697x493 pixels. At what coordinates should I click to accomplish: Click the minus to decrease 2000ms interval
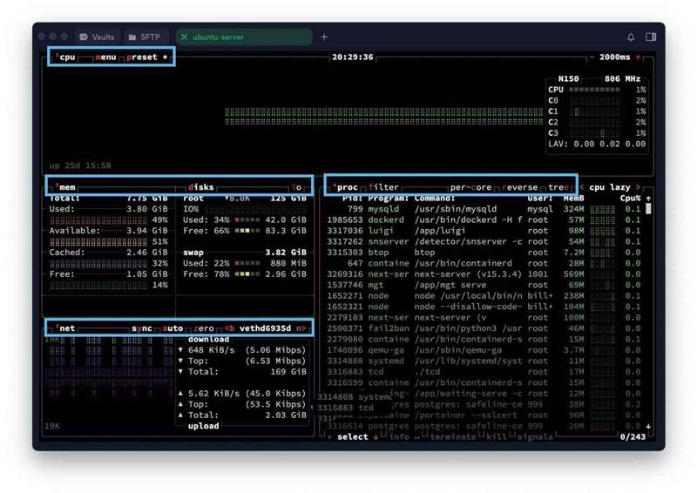click(593, 57)
